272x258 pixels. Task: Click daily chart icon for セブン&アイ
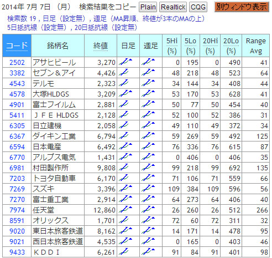123,72
